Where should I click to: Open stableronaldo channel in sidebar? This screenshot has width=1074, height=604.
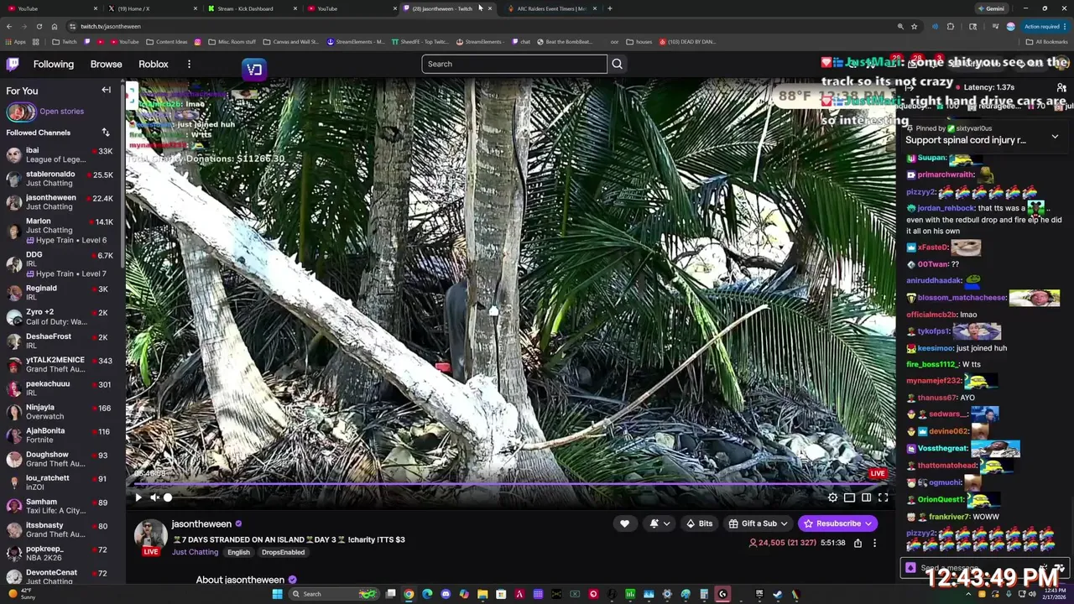point(59,178)
